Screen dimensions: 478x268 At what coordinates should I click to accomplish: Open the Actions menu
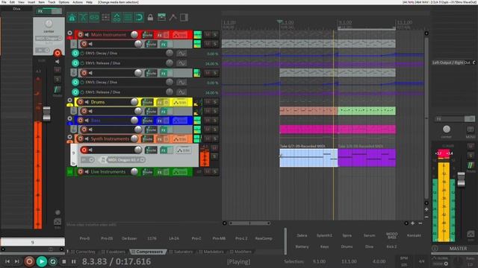coord(78,2)
